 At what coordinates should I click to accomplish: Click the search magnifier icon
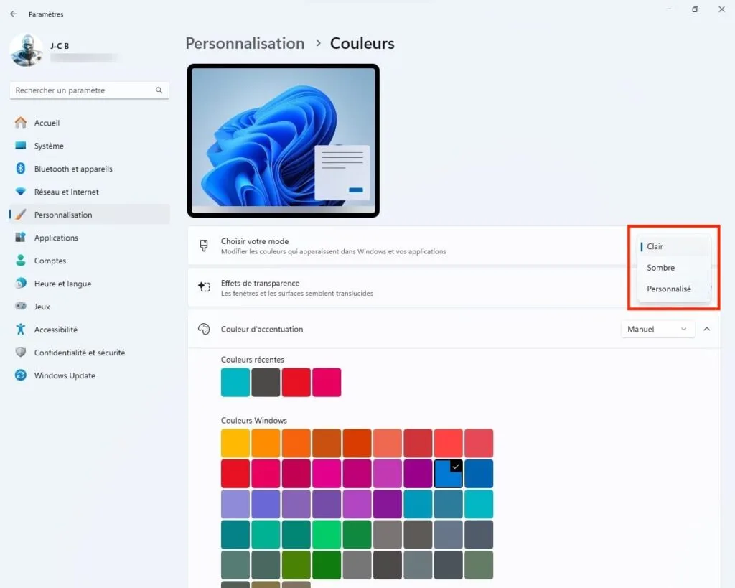[x=159, y=90]
